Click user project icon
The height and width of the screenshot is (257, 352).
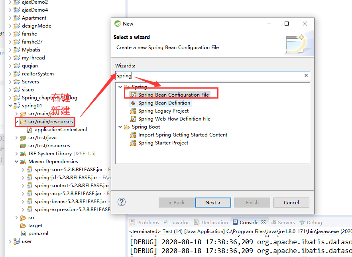point(17,241)
